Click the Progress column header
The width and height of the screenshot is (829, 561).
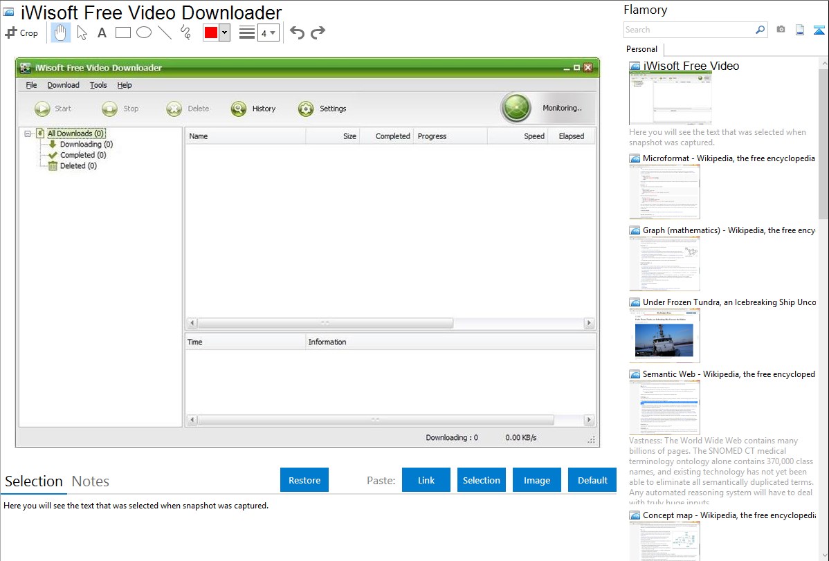coord(450,136)
